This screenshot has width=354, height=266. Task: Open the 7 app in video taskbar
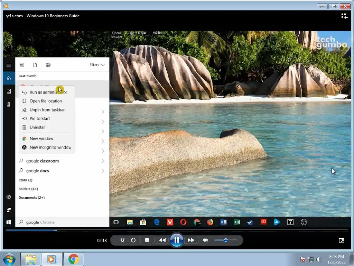290,222
